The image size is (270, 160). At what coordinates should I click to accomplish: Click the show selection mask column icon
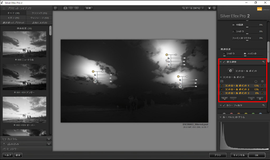(x=262, y=81)
